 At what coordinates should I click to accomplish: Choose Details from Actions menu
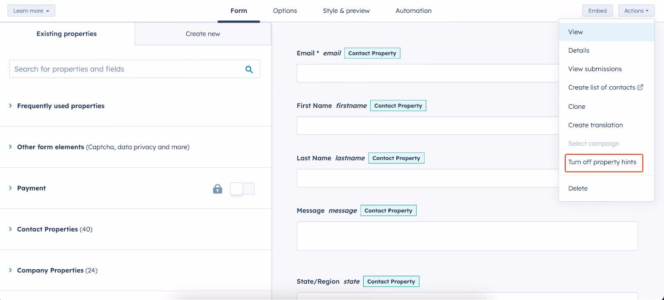606,51
